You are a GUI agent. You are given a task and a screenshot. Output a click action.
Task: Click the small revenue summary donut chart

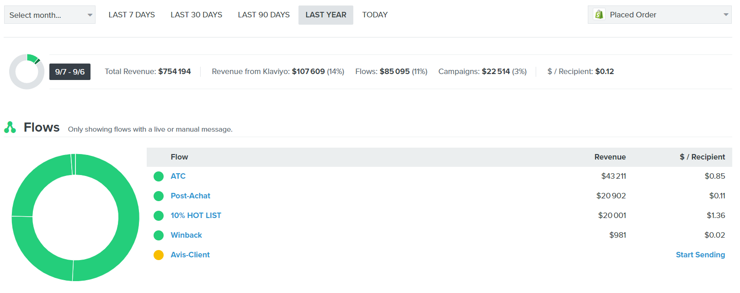point(27,72)
